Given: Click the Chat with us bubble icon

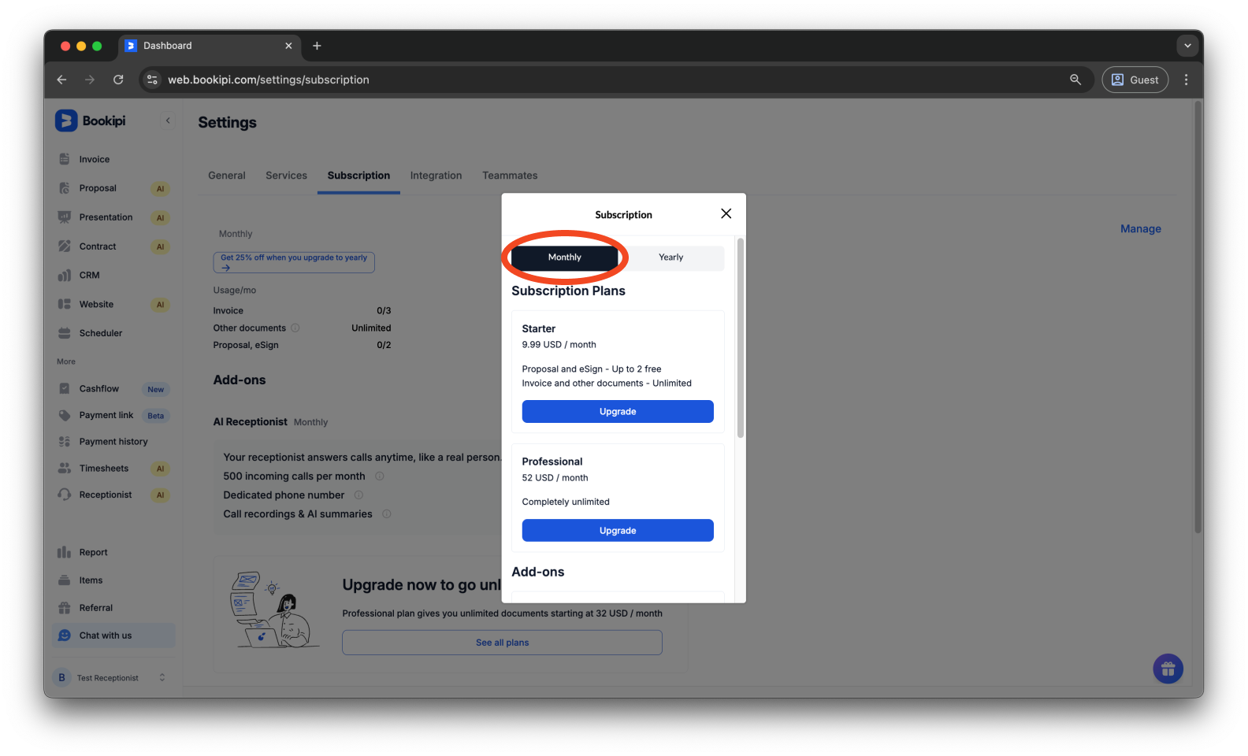Looking at the screenshot, I should pos(65,636).
